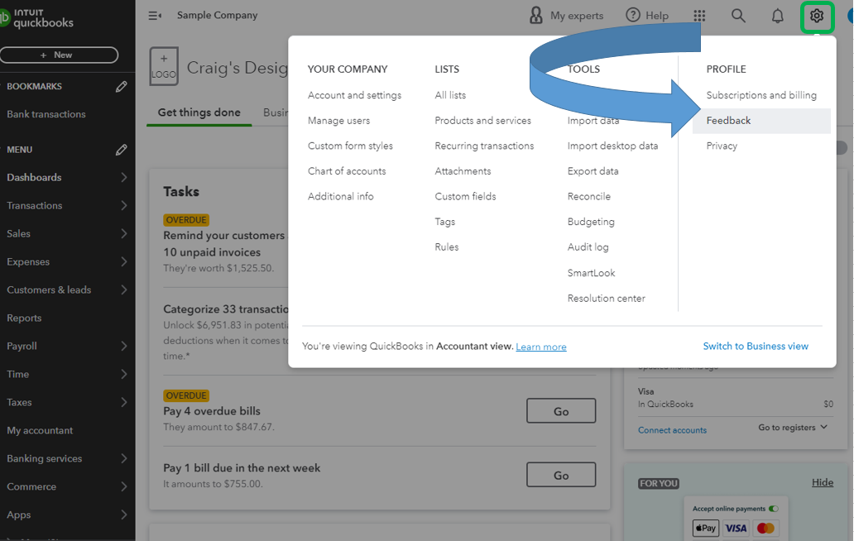Expand the Customers & leads chevron
854x541 pixels.
pos(124,290)
